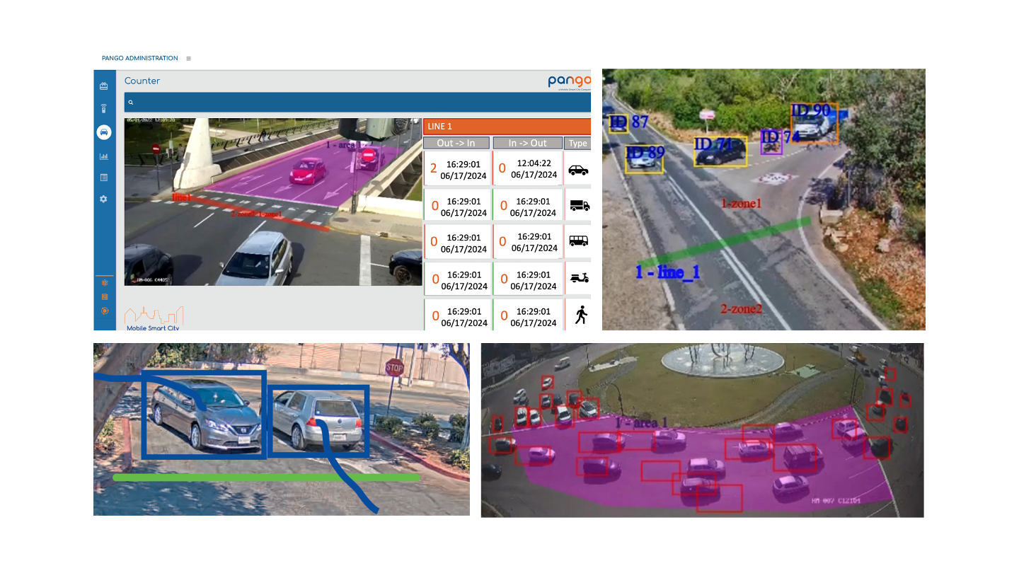Open the settings gear in sidebar
The width and height of the screenshot is (1019, 573).
(x=104, y=199)
